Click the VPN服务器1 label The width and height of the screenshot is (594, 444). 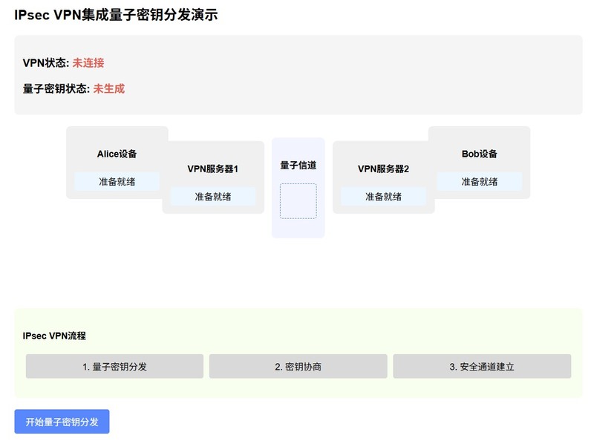[x=213, y=169]
